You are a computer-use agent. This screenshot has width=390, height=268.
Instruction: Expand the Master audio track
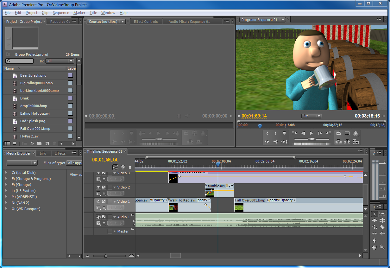115,231
